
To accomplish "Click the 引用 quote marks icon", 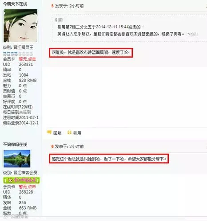I will 69,132.
